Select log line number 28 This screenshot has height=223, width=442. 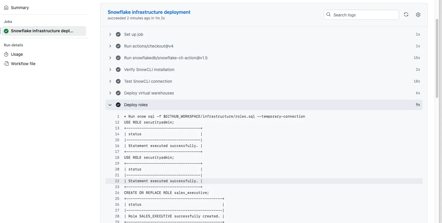117,216
